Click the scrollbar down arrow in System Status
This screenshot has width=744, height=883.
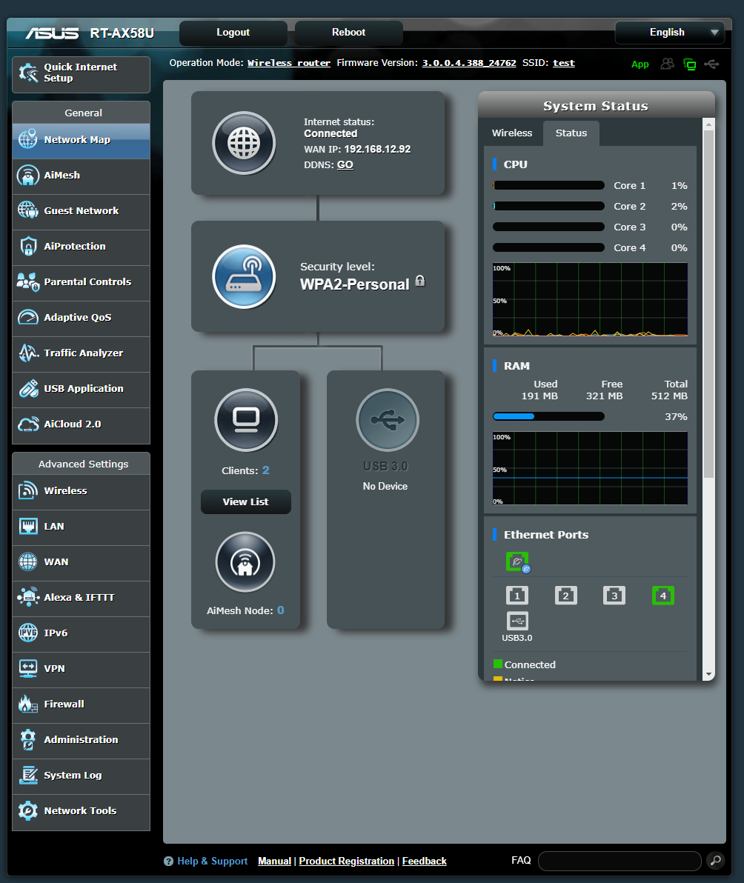pos(709,674)
